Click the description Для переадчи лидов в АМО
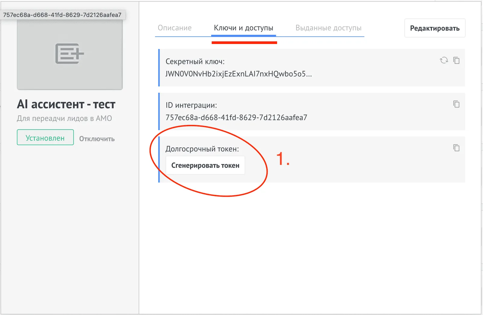The height and width of the screenshot is (315, 483). (x=64, y=118)
